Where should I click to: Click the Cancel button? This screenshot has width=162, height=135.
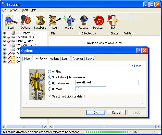click(116, 112)
